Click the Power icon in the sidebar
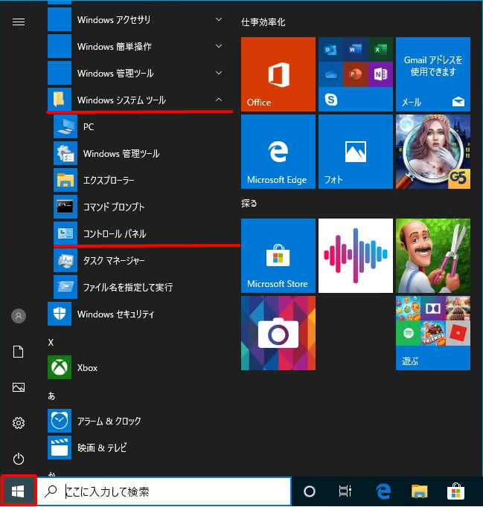Screen dimensions: 483x507 pyautogui.click(x=19, y=459)
